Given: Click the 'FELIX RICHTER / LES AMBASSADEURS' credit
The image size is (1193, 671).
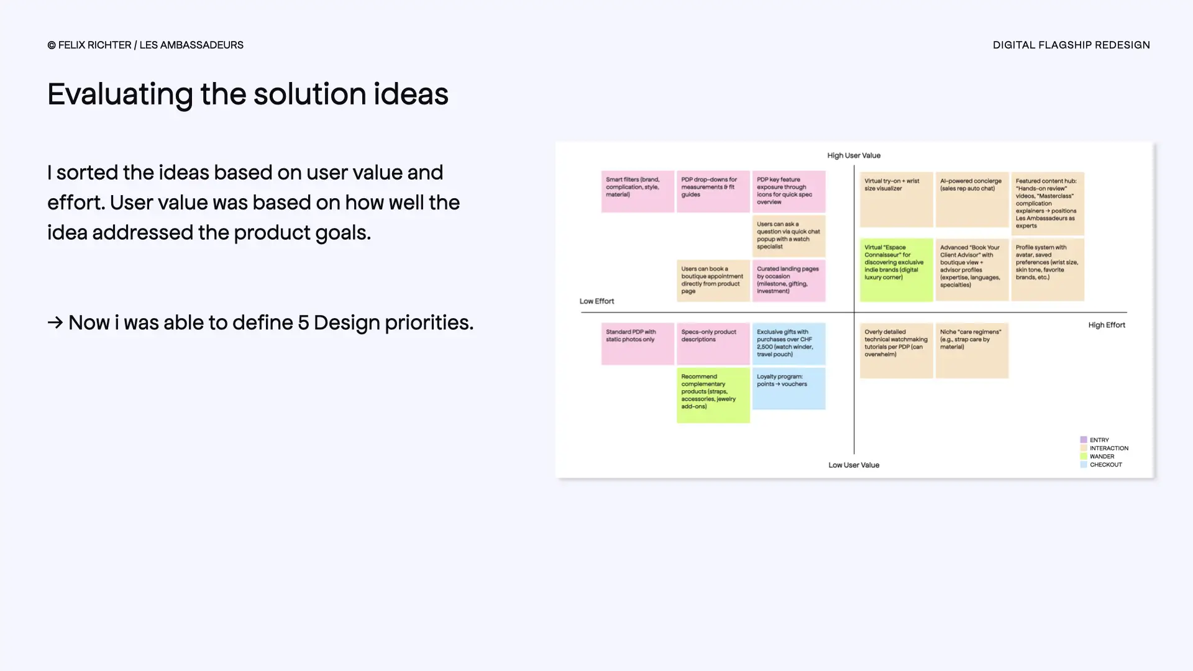Looking at the screenshot, I should [145, 45].
